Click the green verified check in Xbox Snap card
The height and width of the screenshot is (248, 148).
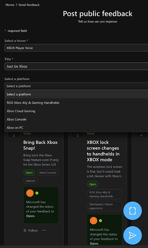point(37,193)
